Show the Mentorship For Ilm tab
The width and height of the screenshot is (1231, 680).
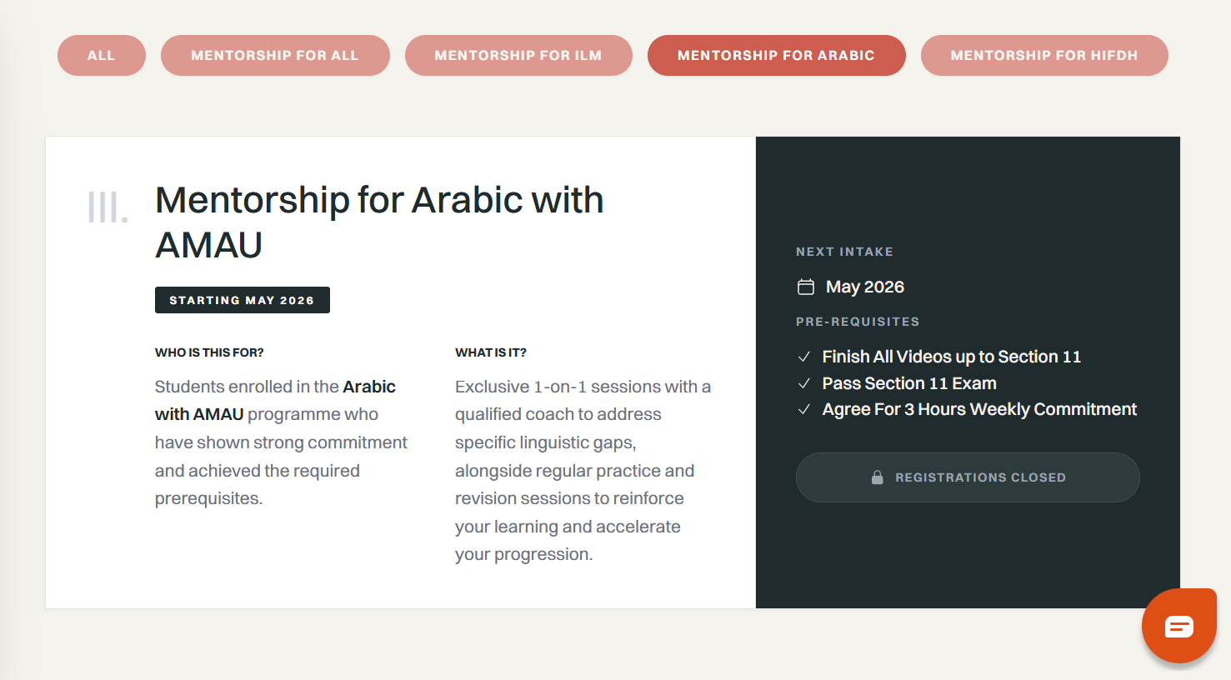(518, 56)
